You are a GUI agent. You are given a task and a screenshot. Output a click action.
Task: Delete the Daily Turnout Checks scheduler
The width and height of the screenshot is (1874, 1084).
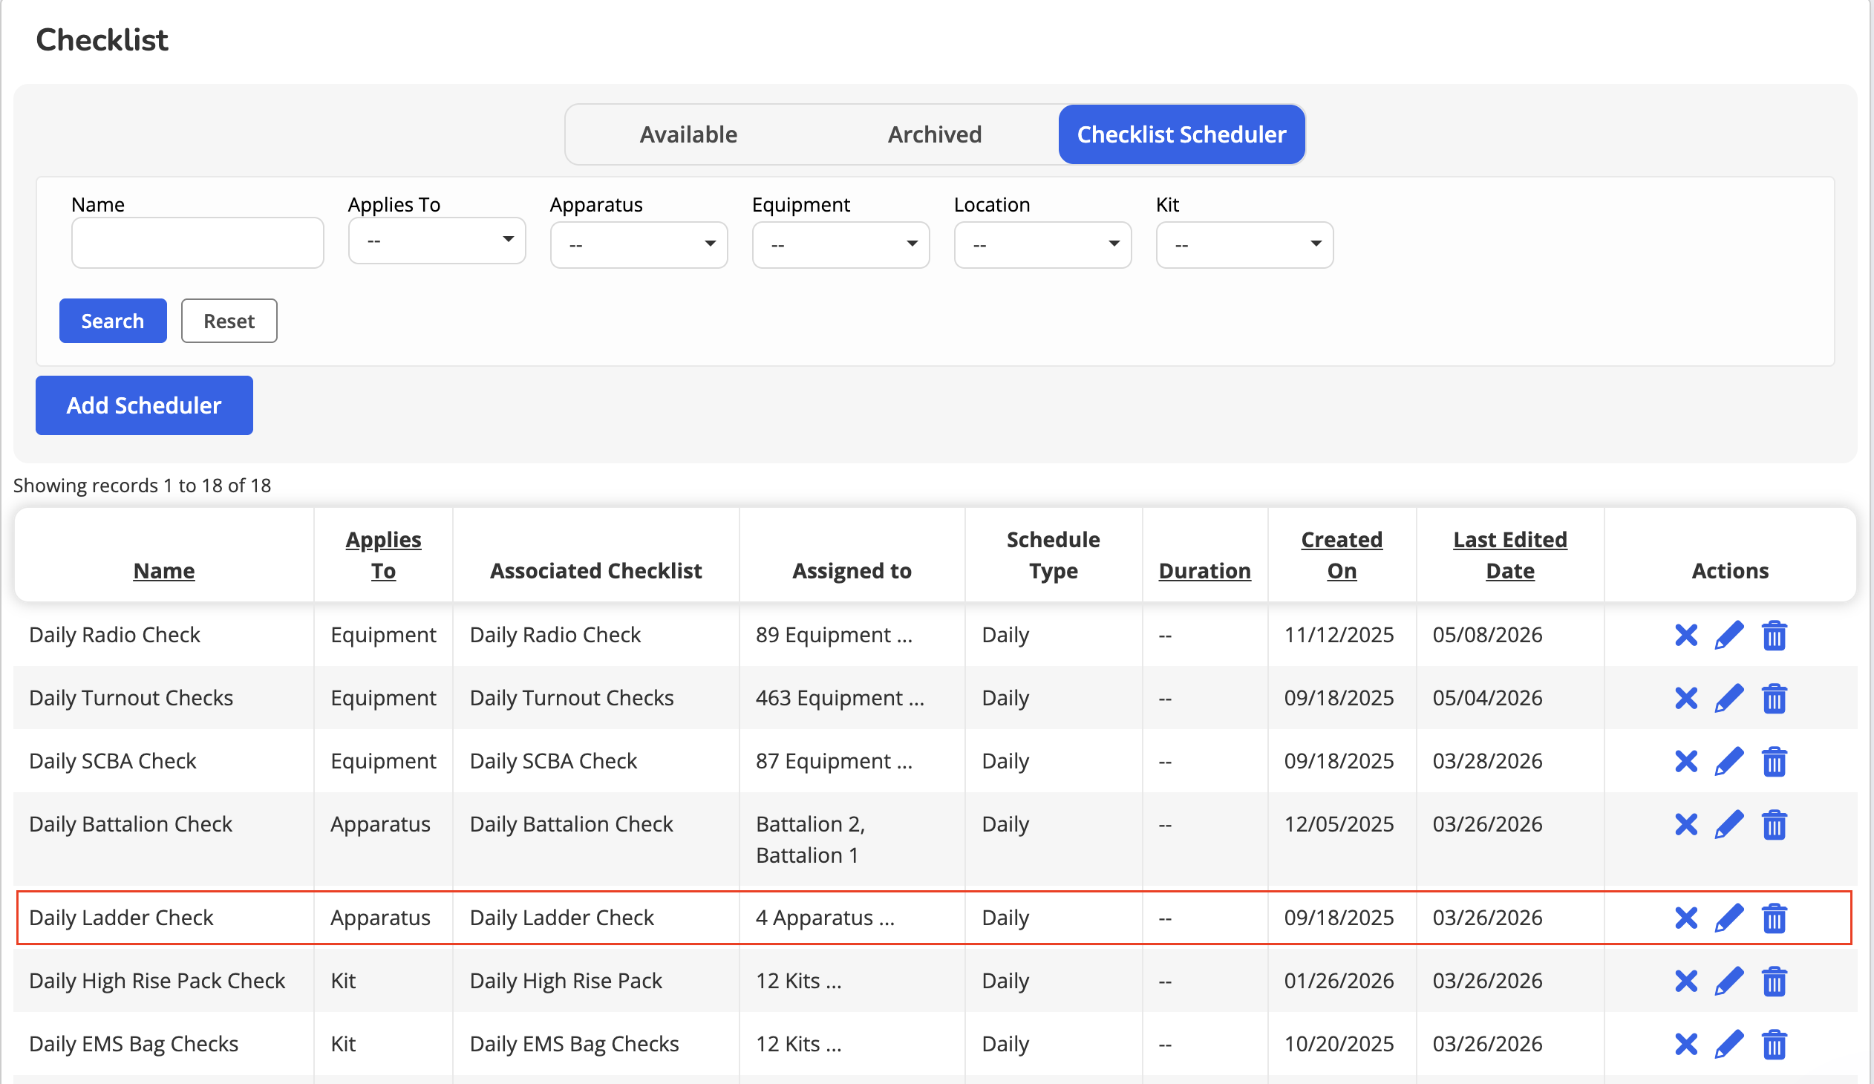pos(1775,699)
